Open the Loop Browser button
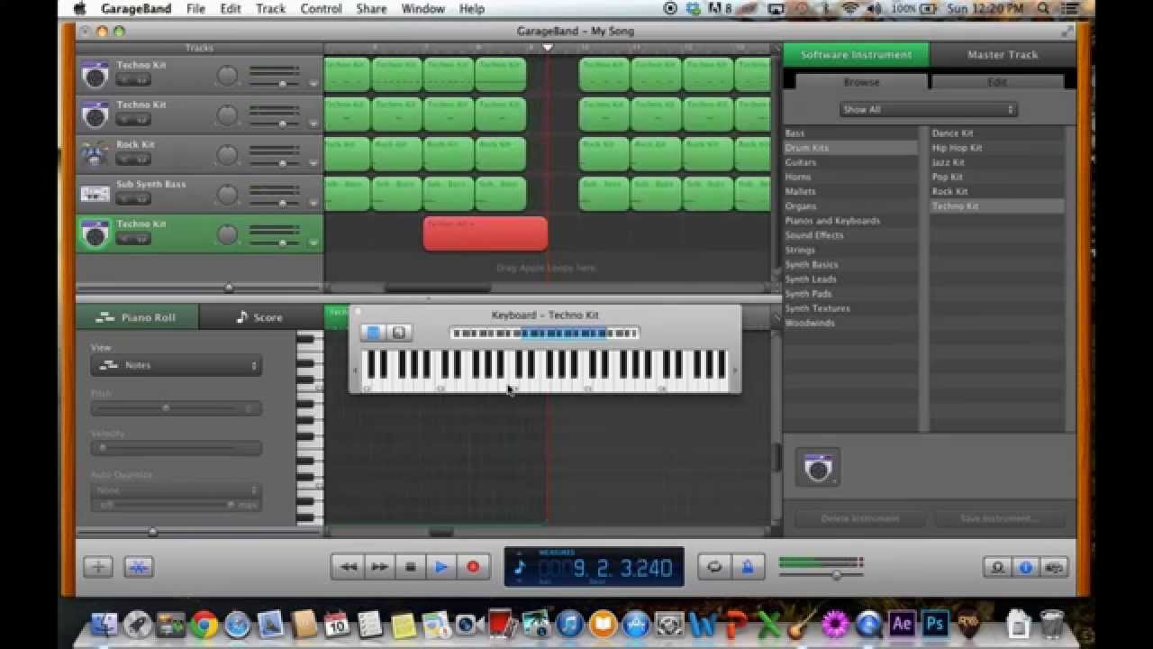This screenshot has height=649, width=1153. (x=997, y=567)
